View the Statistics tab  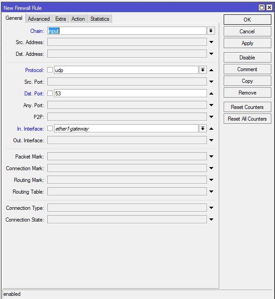100,19
